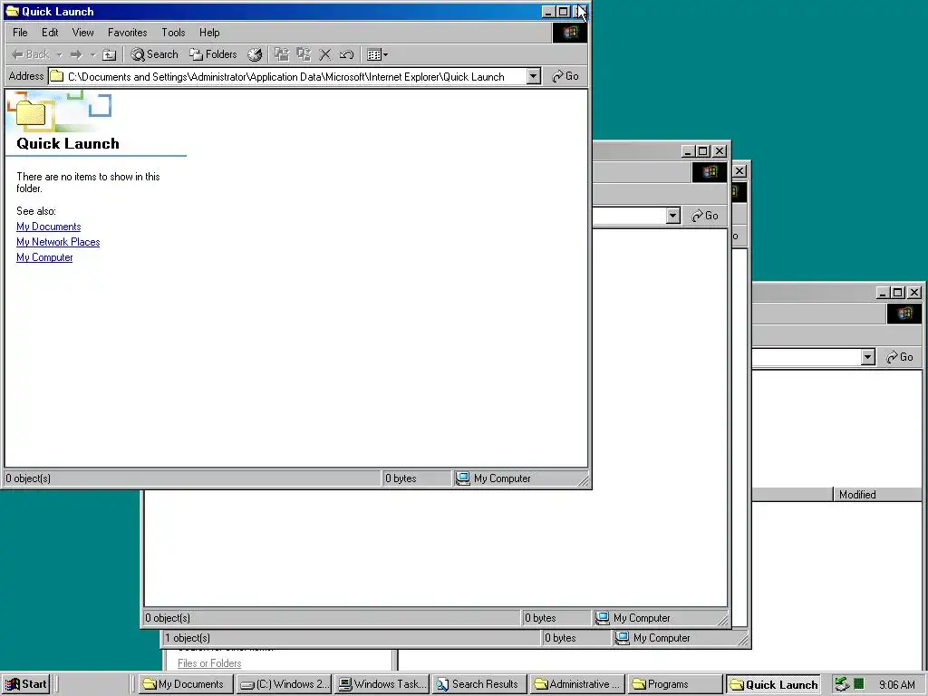Screen dimensions: 928x696
Task: Switch to Programs taskbar button
Action: point(676,684)
